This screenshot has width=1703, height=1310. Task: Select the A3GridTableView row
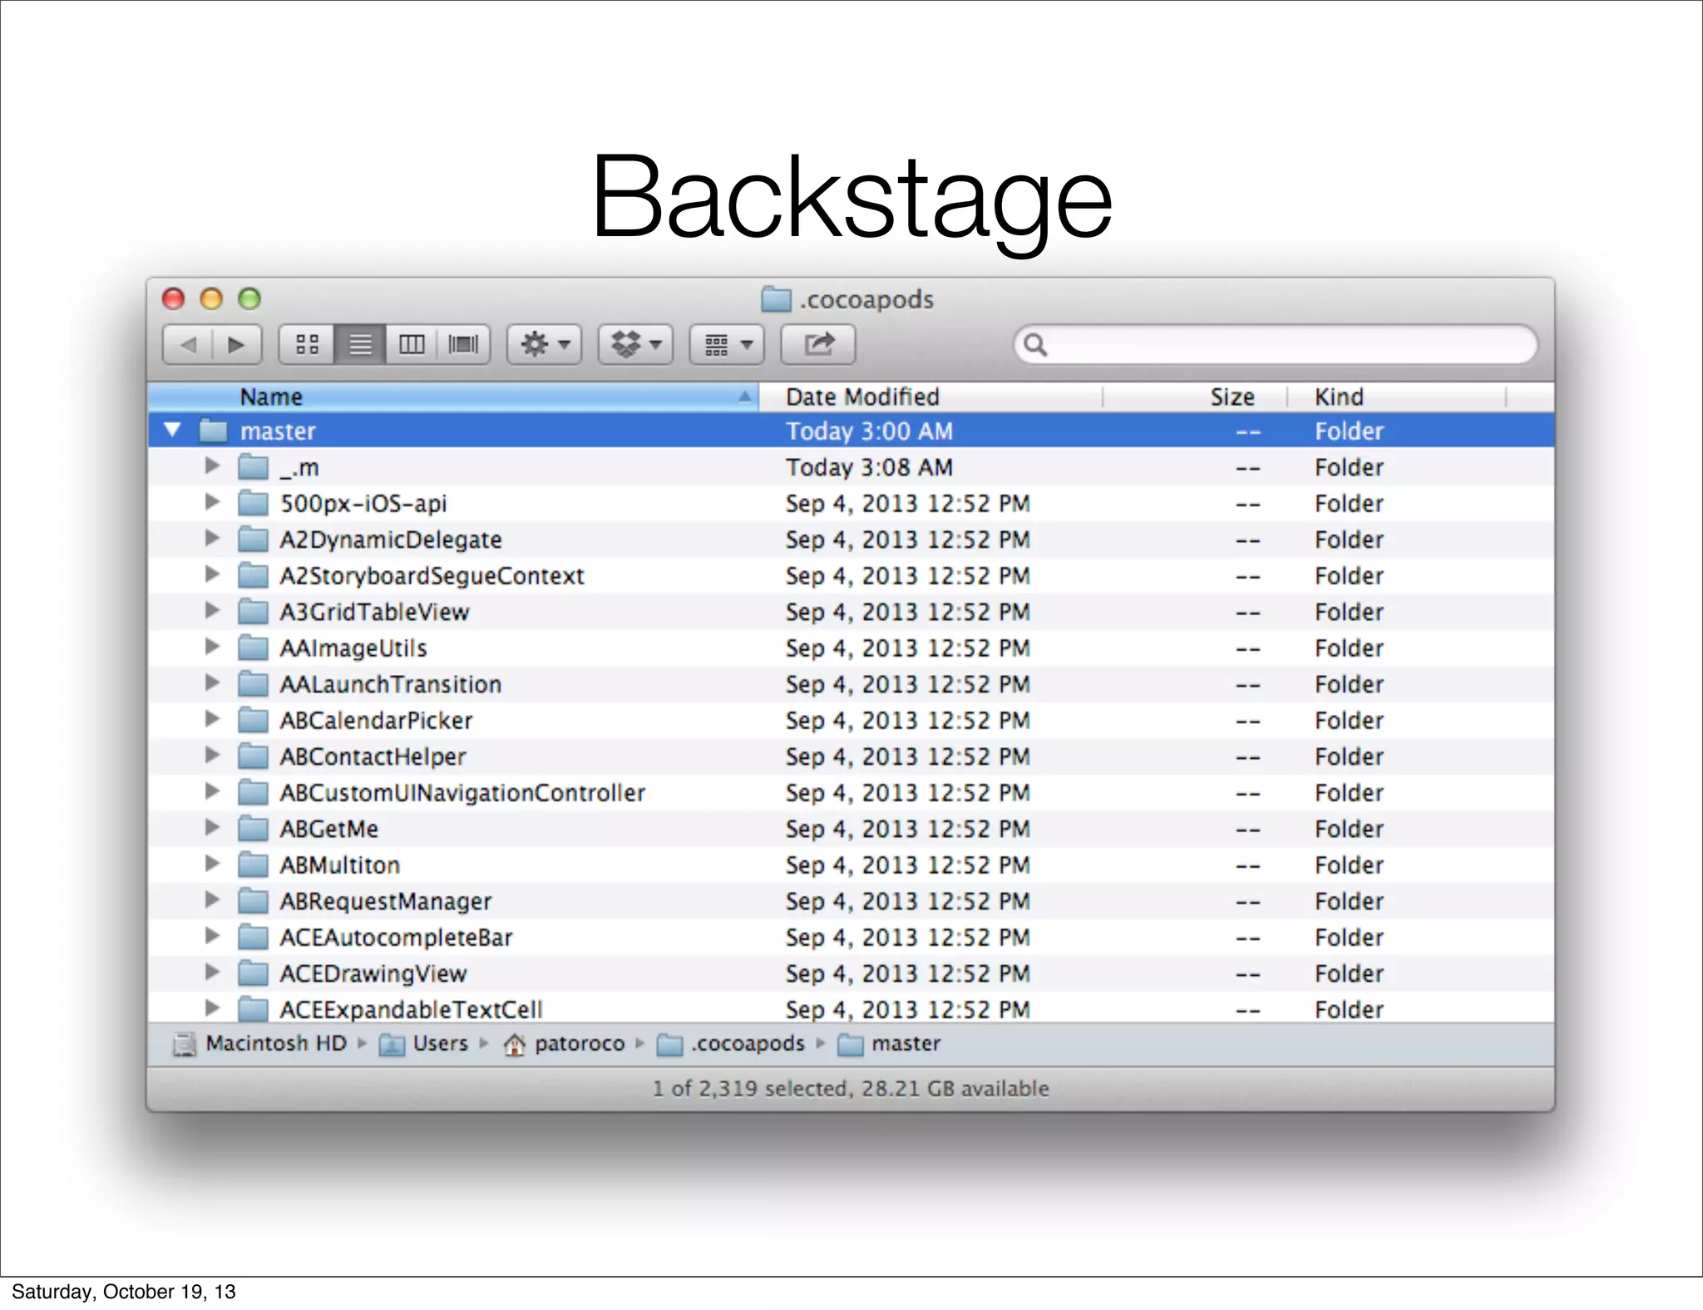coord(851,612)
